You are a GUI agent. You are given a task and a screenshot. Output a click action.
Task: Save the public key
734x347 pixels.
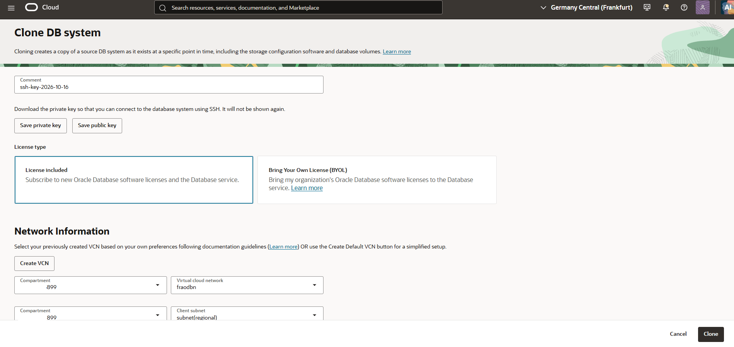(x=97, y=126)
